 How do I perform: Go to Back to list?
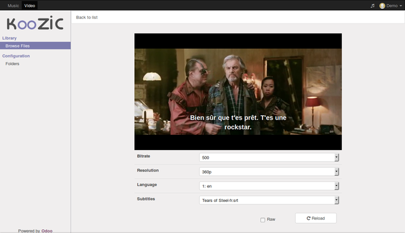(87, 17)
